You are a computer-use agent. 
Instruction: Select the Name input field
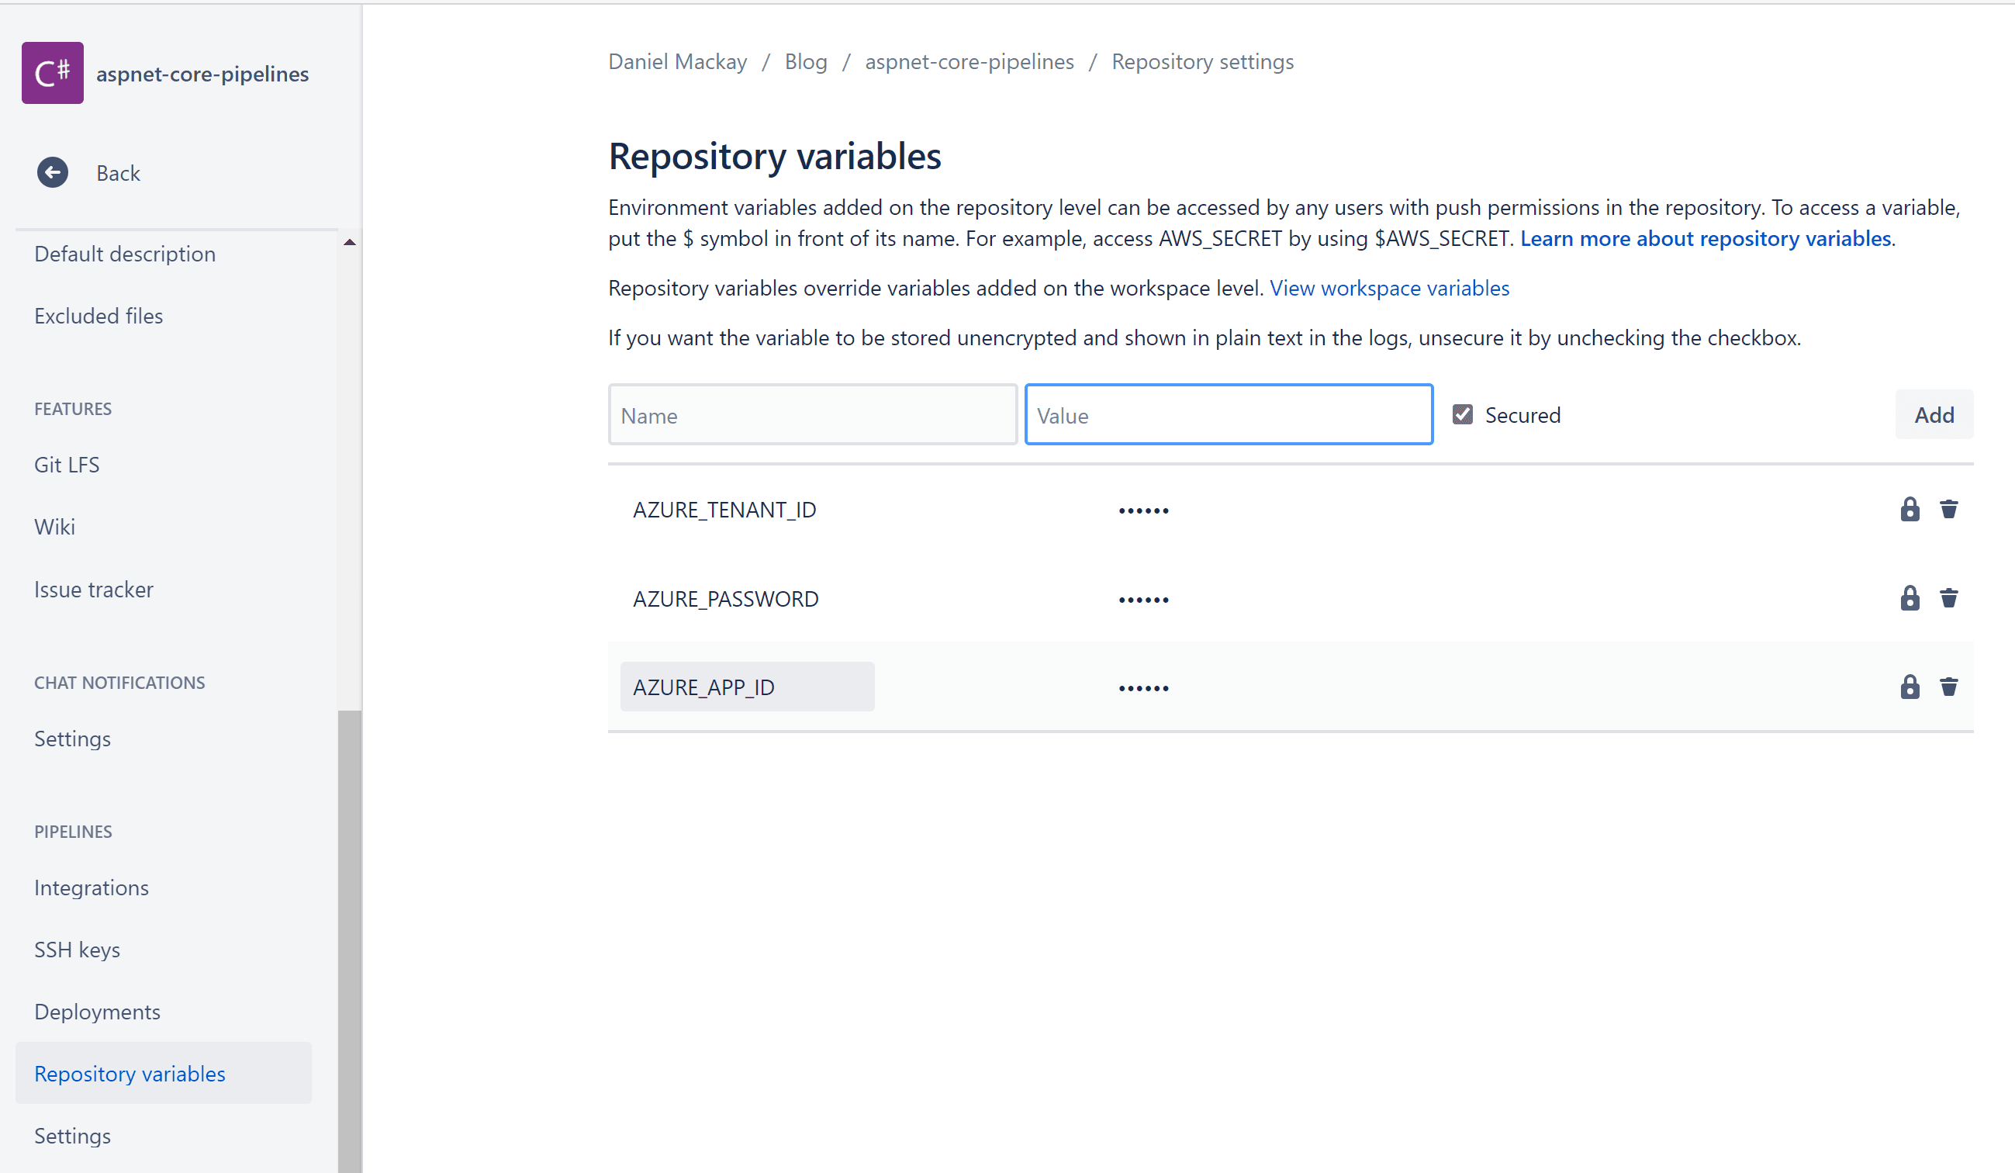click(x=812, y=415)
